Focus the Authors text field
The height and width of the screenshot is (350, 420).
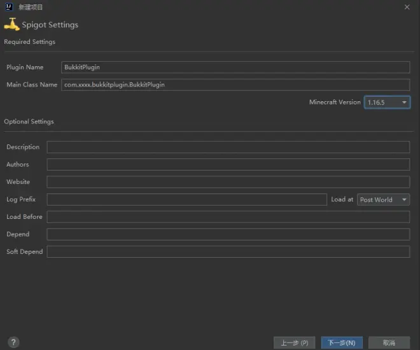point(228,164)
